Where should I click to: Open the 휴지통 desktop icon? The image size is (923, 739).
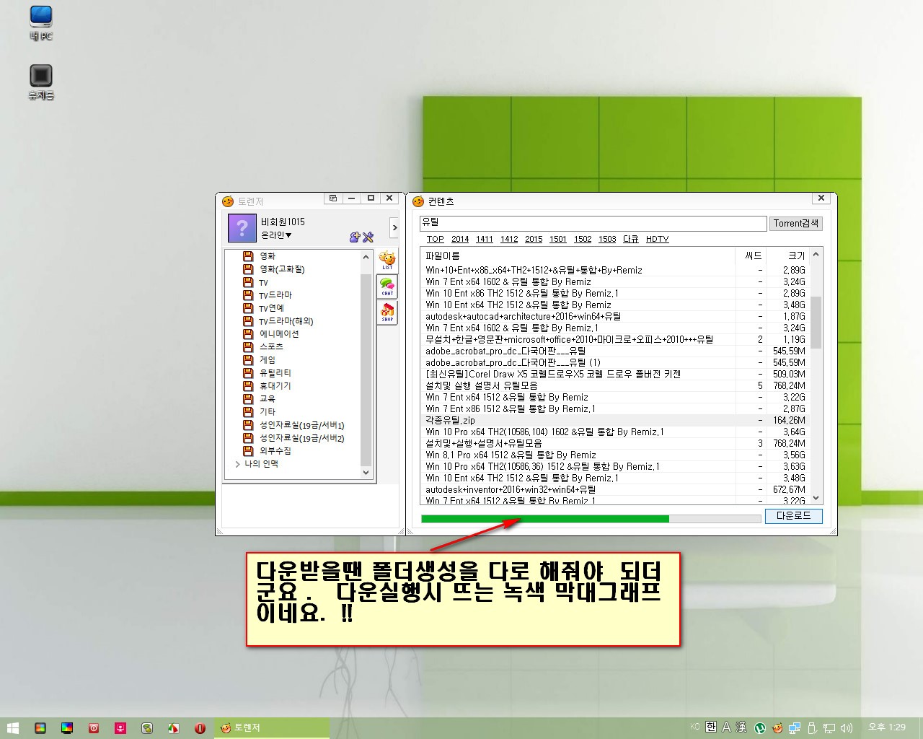pos(41,82)
